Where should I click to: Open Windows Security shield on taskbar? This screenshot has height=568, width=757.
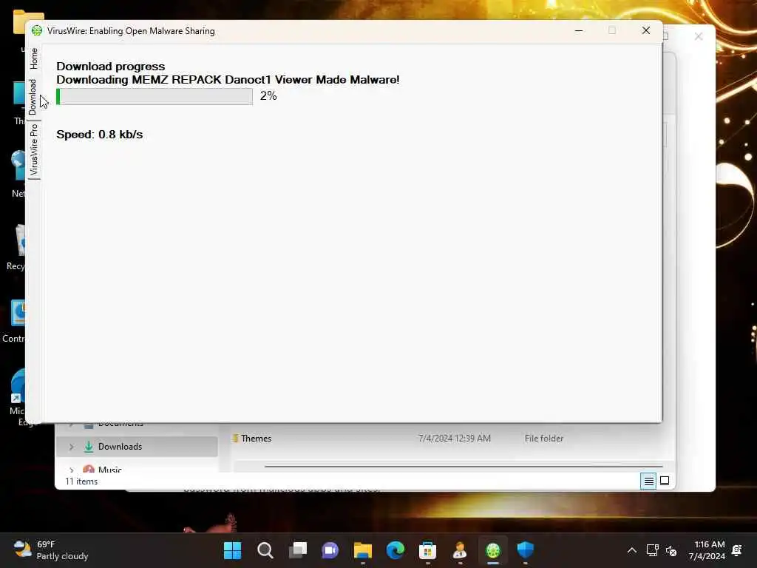pyautogui.click(x=526, y=550)
